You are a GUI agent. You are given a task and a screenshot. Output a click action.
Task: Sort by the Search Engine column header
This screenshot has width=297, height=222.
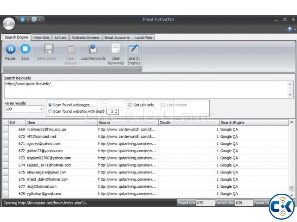tap(254, 123)
